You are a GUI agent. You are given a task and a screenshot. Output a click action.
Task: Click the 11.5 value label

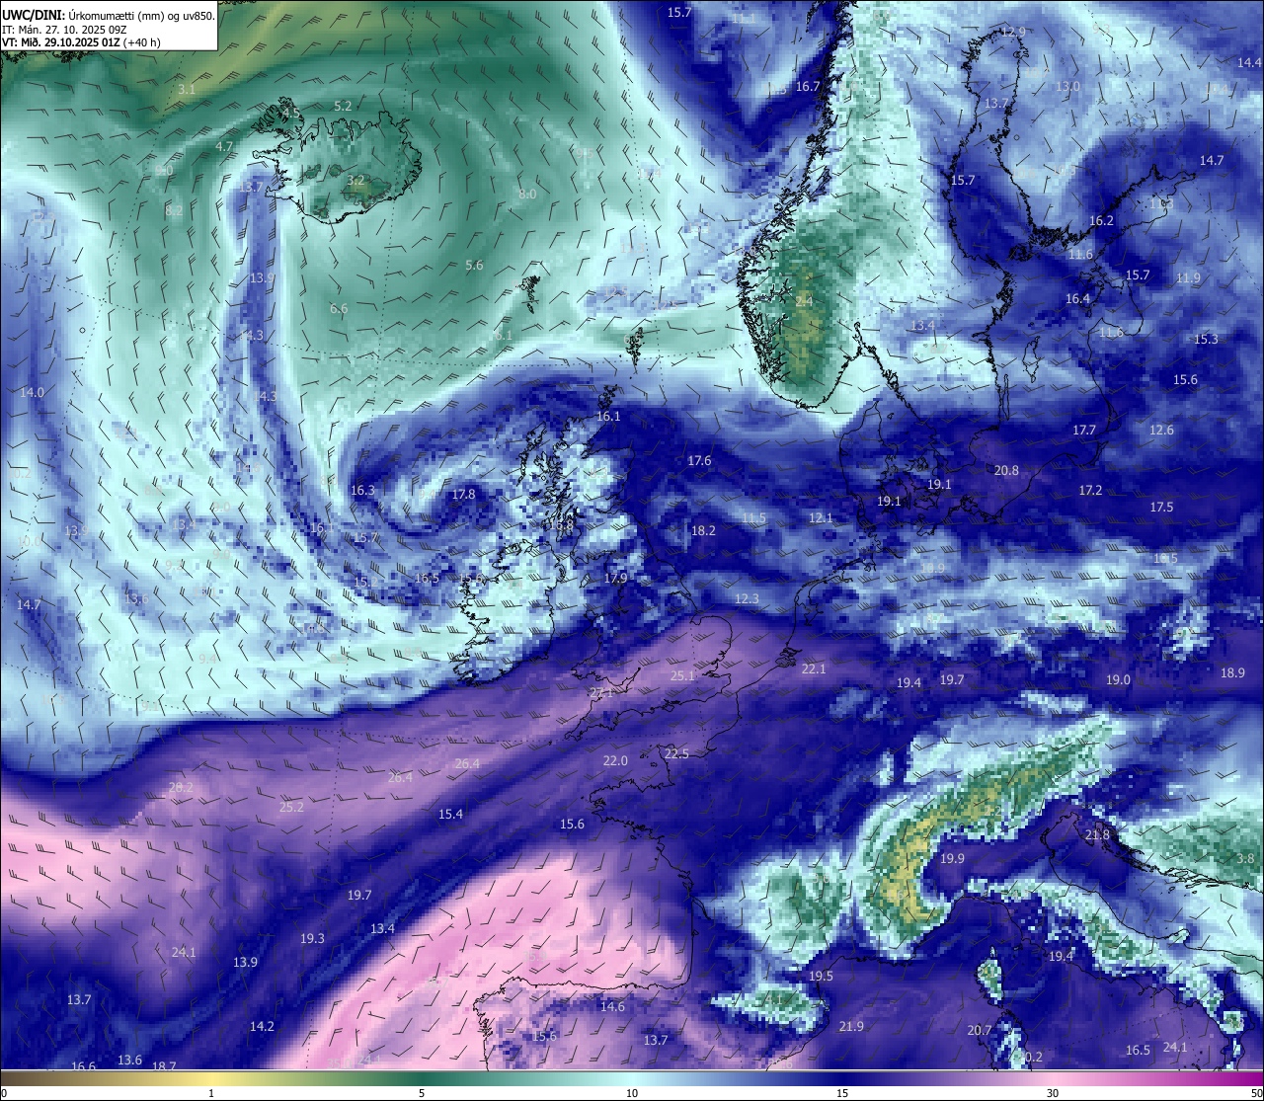(753, 518)
